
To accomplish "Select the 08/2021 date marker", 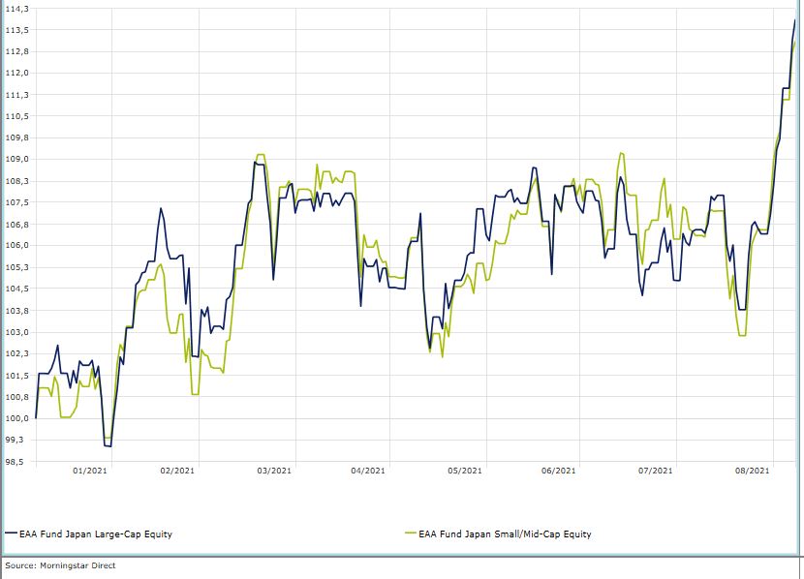I will click(752, 471).
